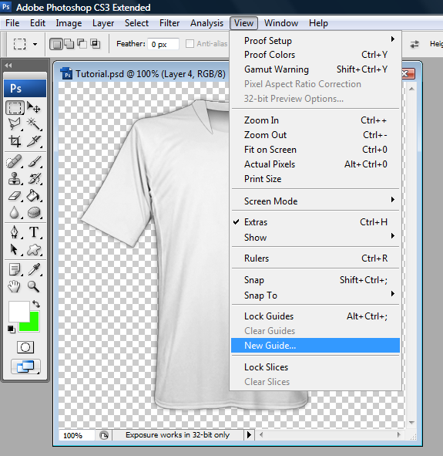Collapse the toolbox using double arrows
443x456 pixels.
tap(8, 66)
